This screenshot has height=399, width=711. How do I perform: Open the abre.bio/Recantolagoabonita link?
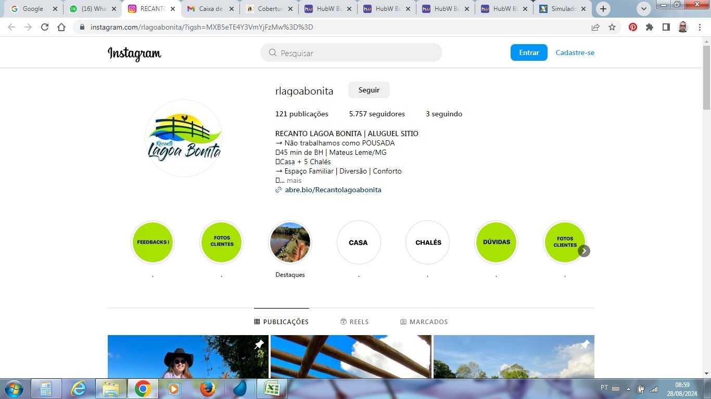(x=333, y=190)
